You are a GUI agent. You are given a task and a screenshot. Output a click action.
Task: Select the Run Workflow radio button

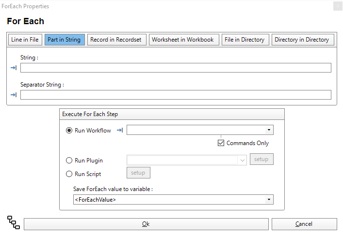pyautogui.click(x=69, y=131)
